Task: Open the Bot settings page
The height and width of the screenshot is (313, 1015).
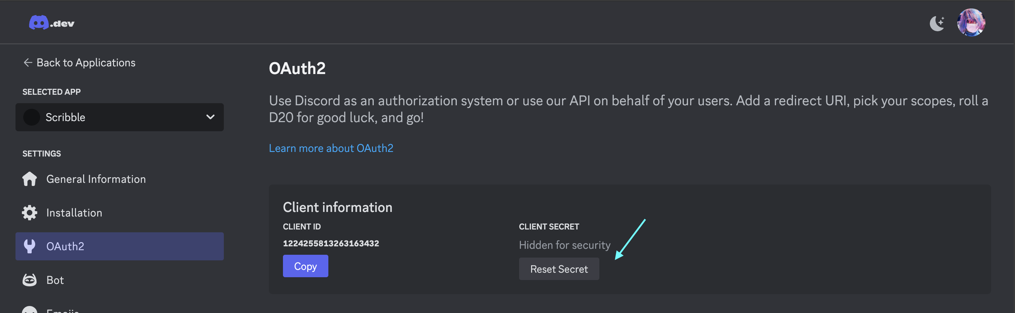Action: (x=119, y=280)
